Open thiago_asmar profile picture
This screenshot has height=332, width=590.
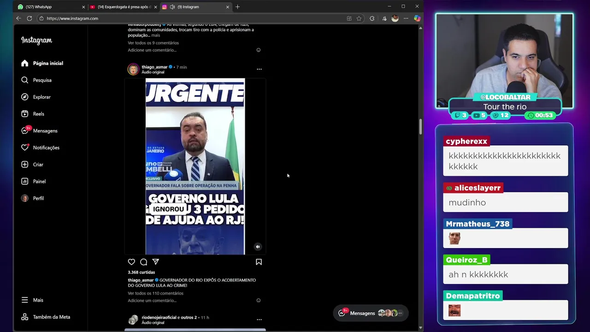point(133,69)
